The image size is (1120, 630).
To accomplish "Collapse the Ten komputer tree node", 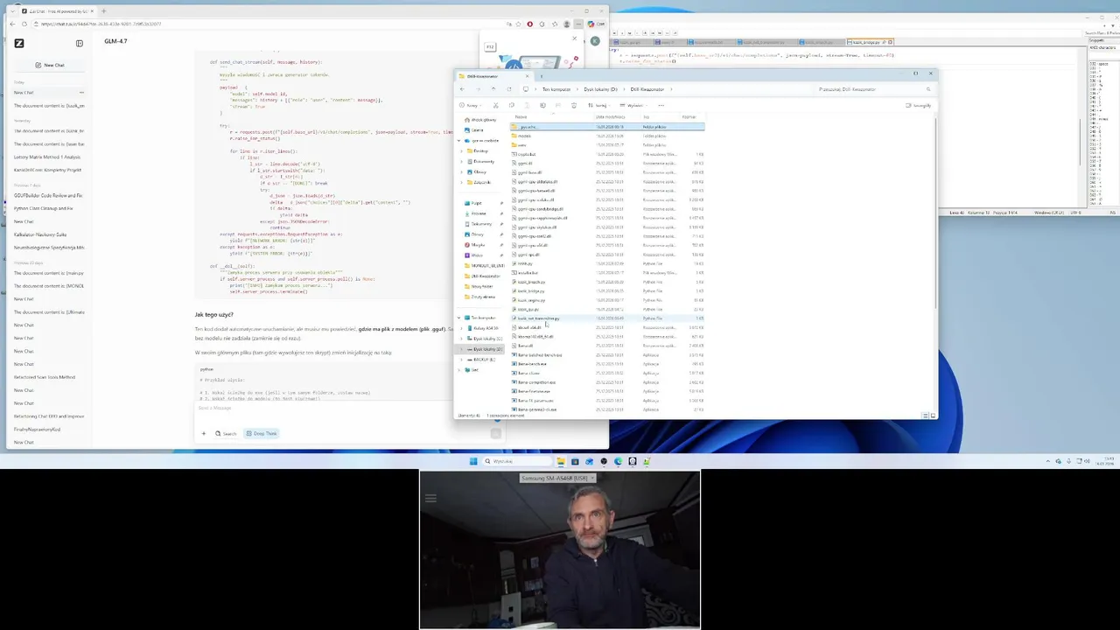I will point(460,318).
